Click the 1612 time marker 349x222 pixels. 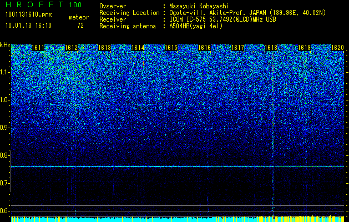click(x=72, y=48)
